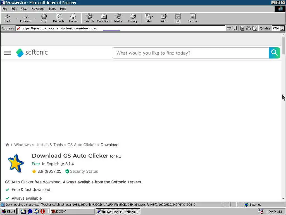The image size is (286, 215).
Task: Click the Go arrow next to address bar
Action: point(229,28)
